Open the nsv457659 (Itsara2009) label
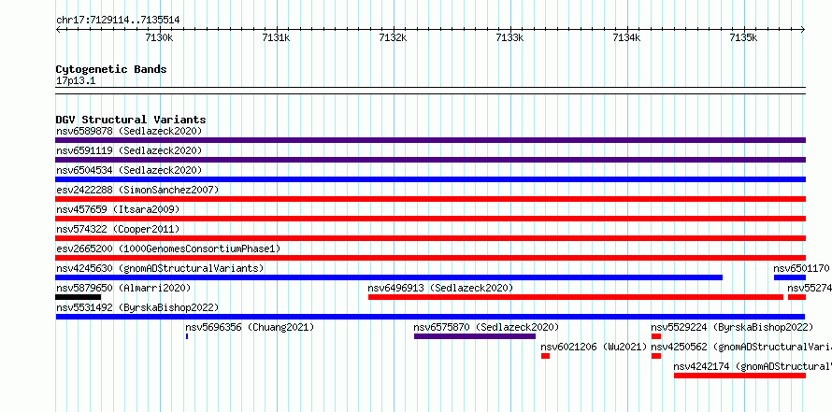The image size is (832, 412). 118,209
